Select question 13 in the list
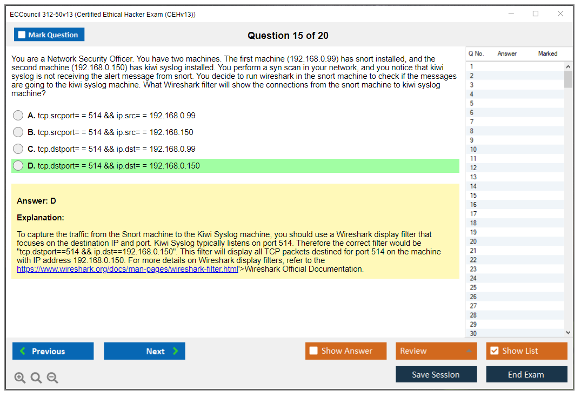Screen dimensions: 581x397 [515, 177]
